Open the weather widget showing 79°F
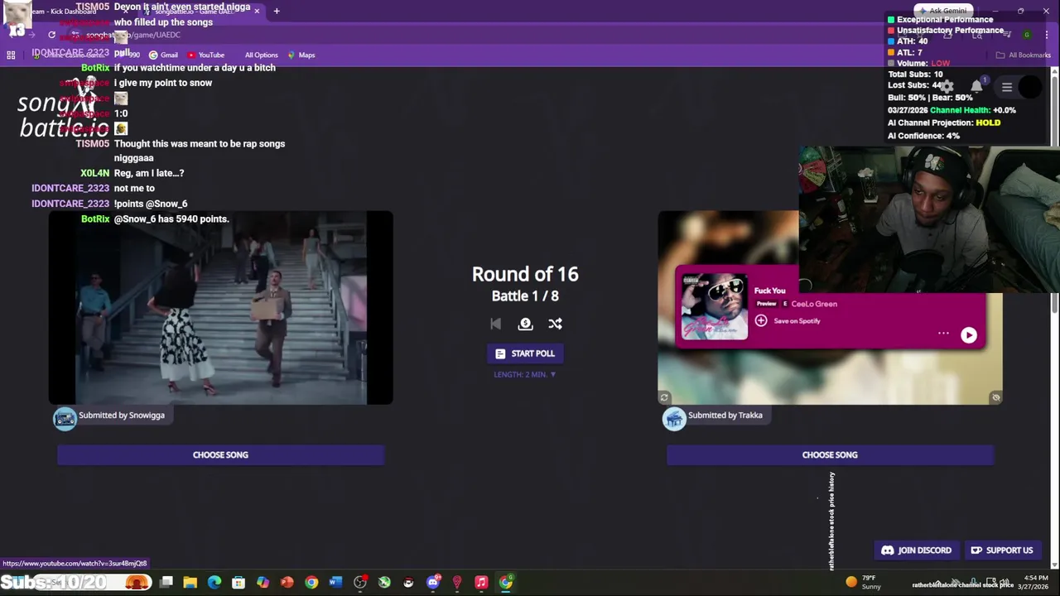This screenshot has height=596, width=1060. coord(863,582)
